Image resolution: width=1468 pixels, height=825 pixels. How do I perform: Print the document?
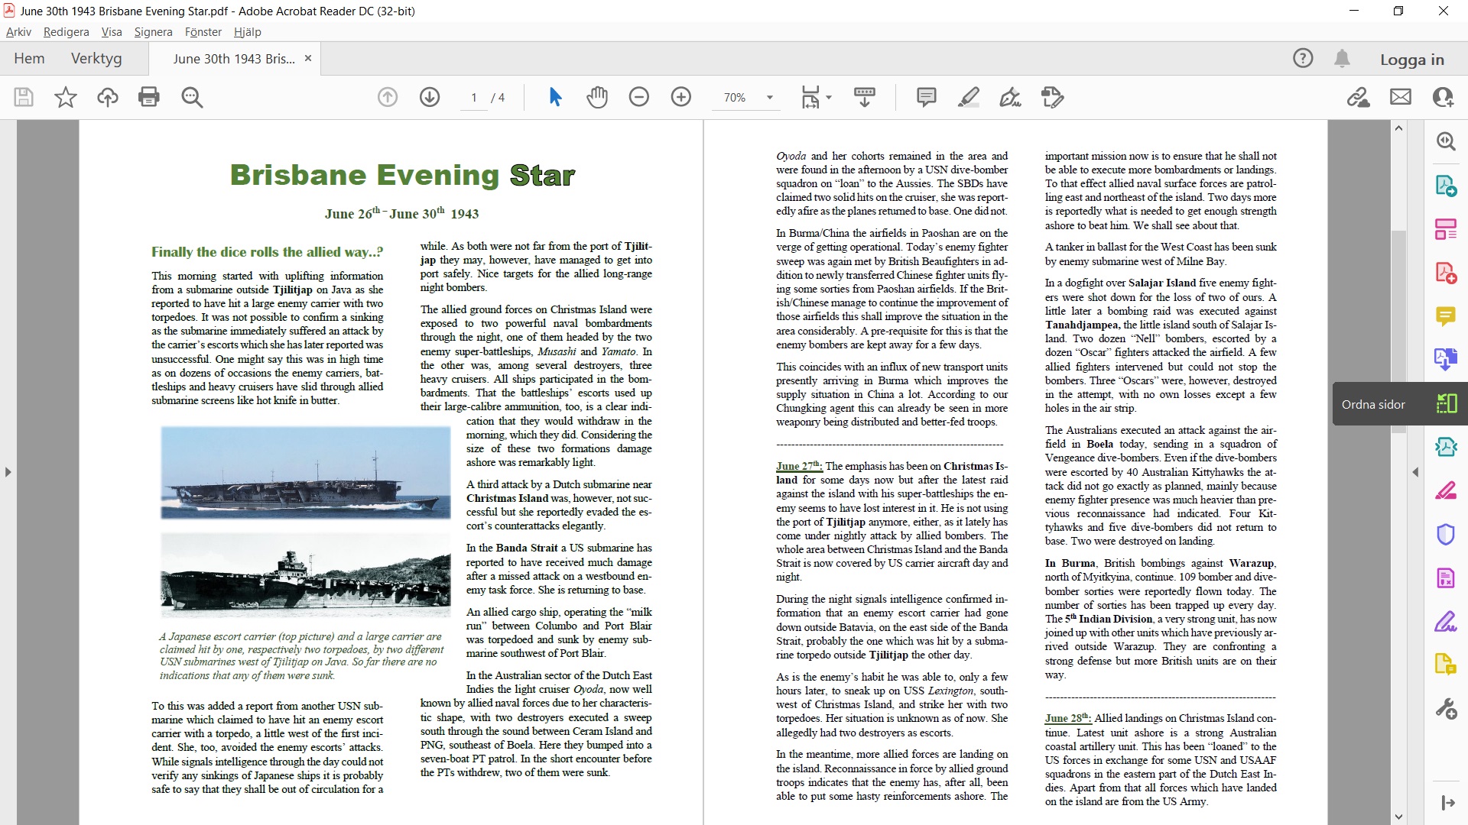coord(149,97)
